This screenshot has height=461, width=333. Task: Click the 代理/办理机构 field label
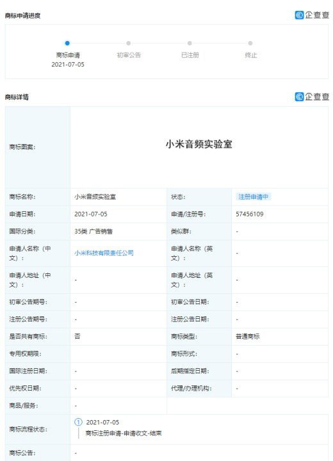(191, 389)
